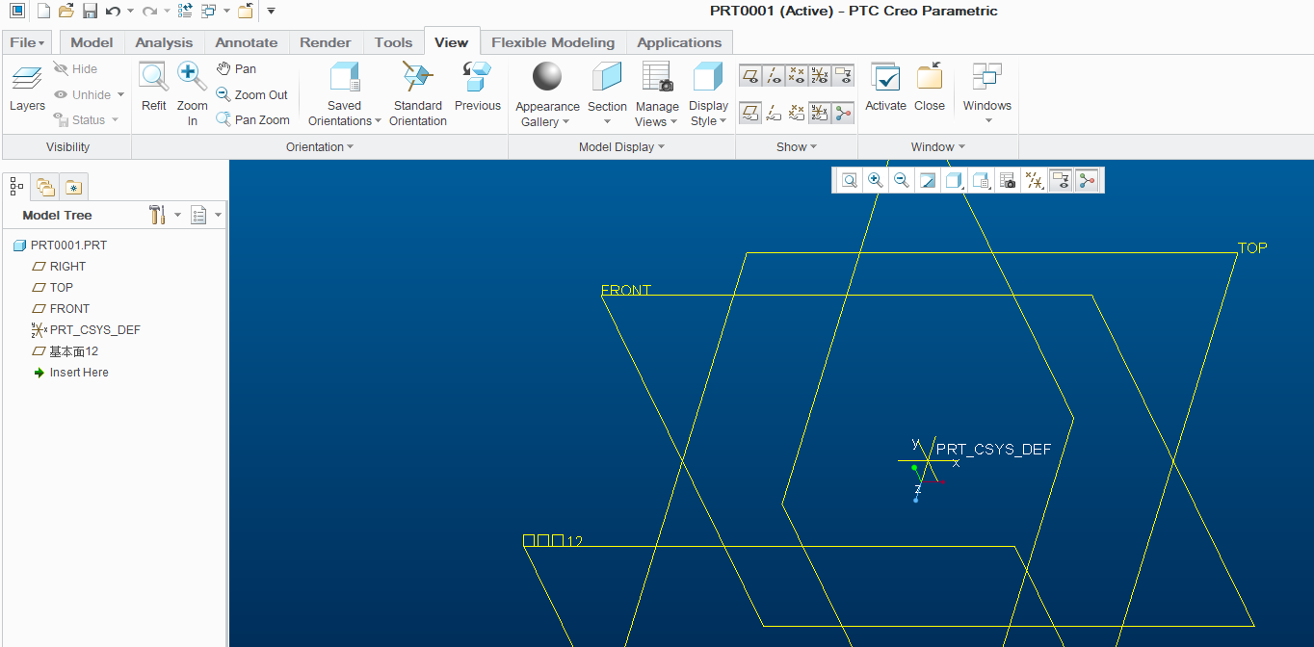Screen dimensions: 1314x647
Task: Switch to the Model tab
Action: (92, 42)
